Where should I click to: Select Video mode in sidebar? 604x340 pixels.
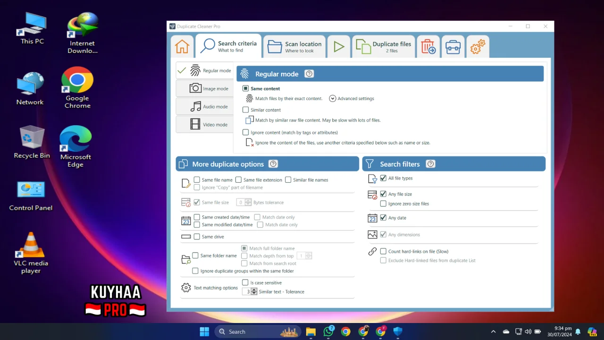click(x=205, y=125)
